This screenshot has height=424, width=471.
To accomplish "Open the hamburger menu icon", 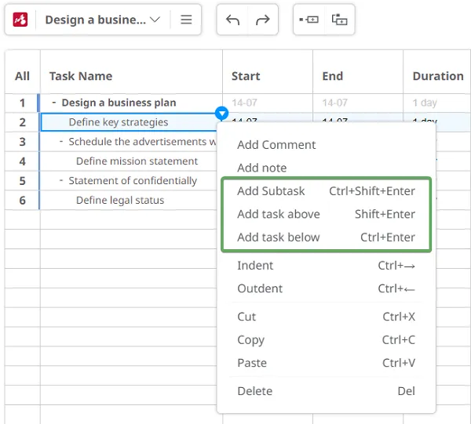I will point(186,20).
